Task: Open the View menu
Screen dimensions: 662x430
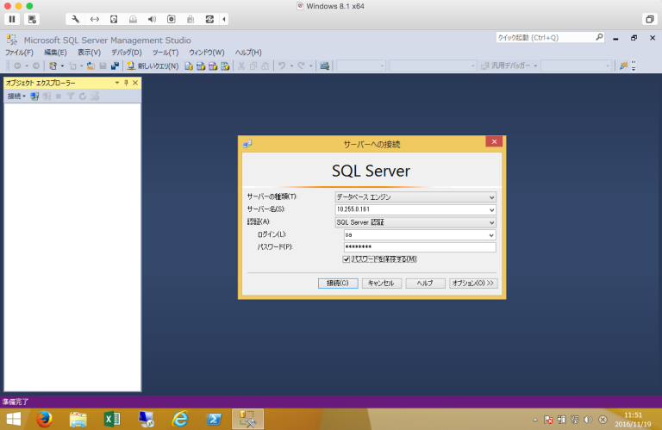Action: coord(89,53)
